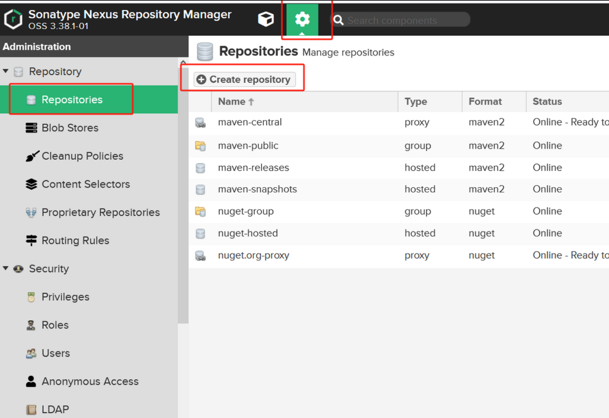Click the search magnifier icon
Image resolution: width=609 pixels, height=418 pixels.
(x=338, y=20)
